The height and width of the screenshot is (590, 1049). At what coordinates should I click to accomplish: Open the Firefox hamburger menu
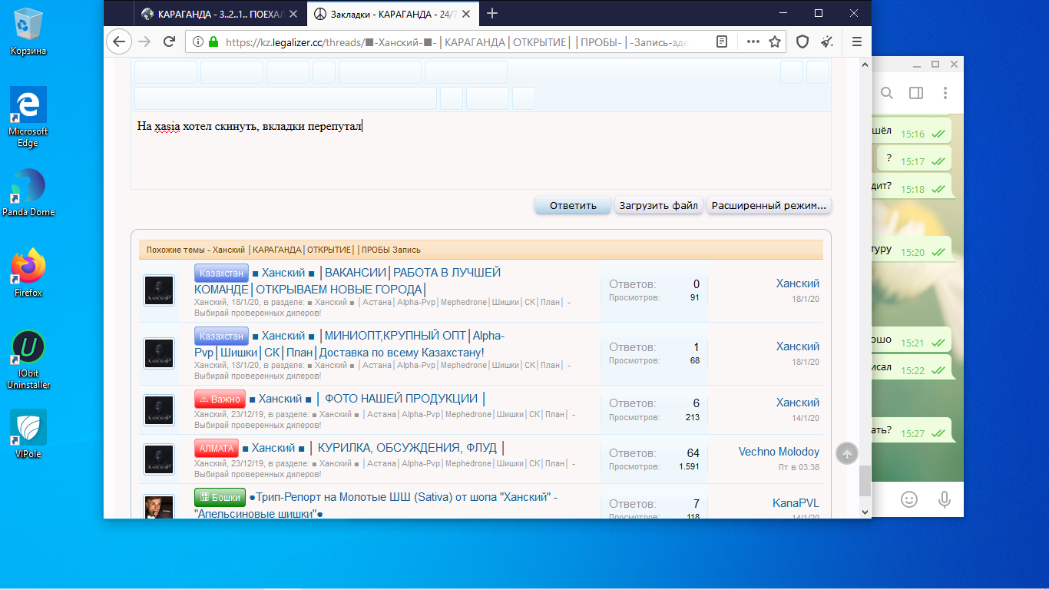pyautogui.click(x=857, y=41)
